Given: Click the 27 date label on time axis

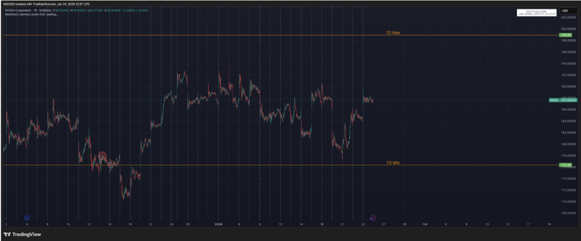Looking at the screenshot, I should [384, 224].
